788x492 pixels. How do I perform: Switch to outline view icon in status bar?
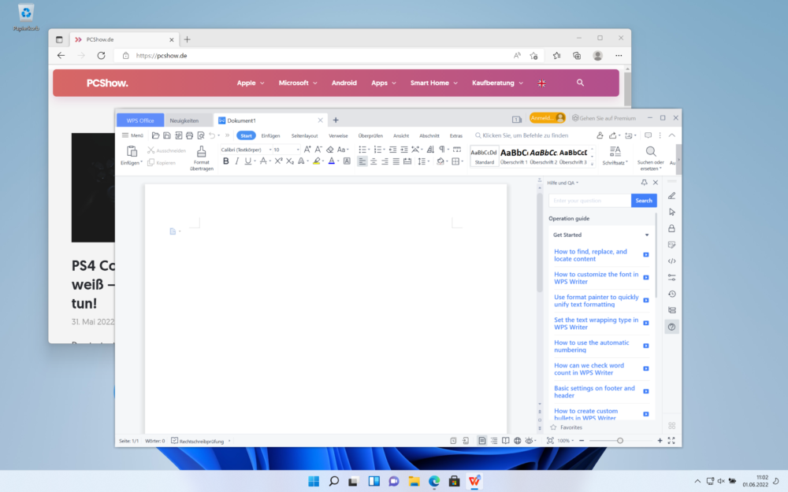click(494, 441)
